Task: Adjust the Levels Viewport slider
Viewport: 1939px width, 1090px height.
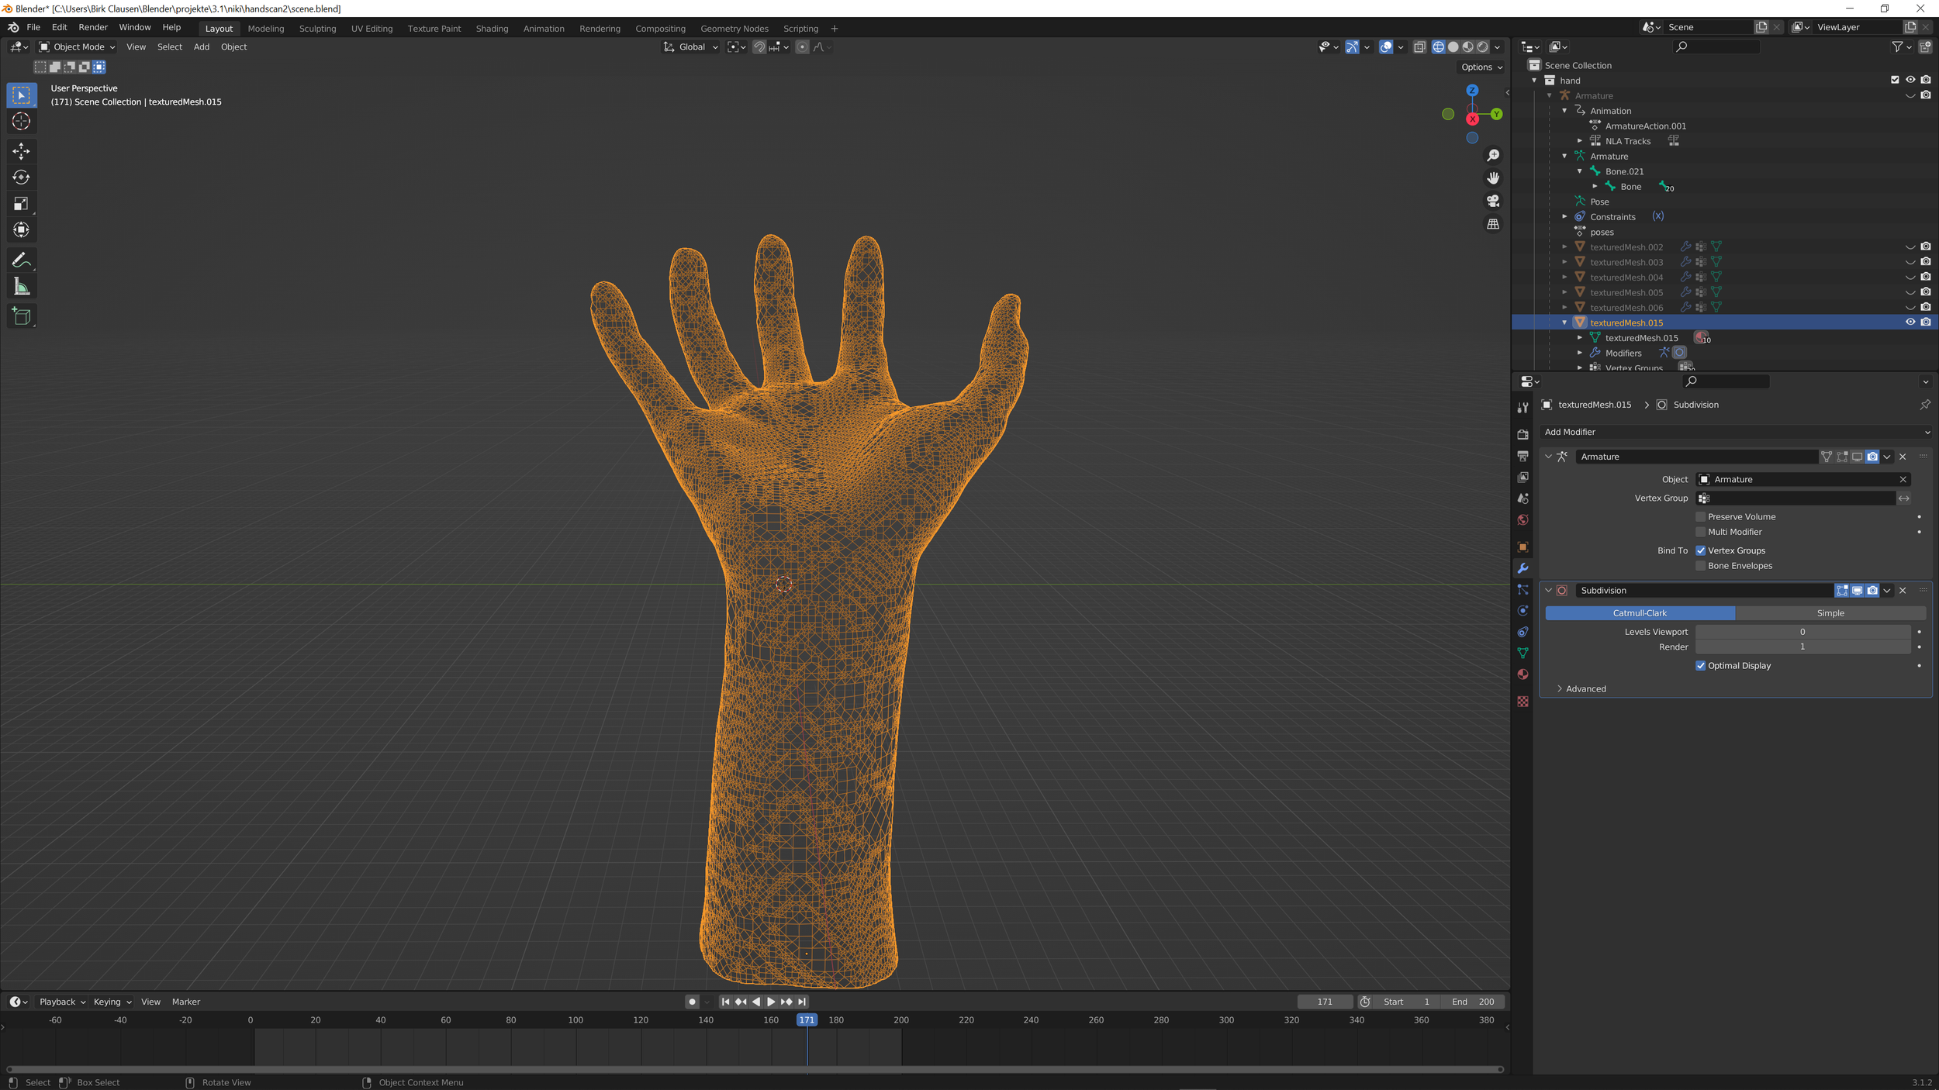Action: point(1802,632)
